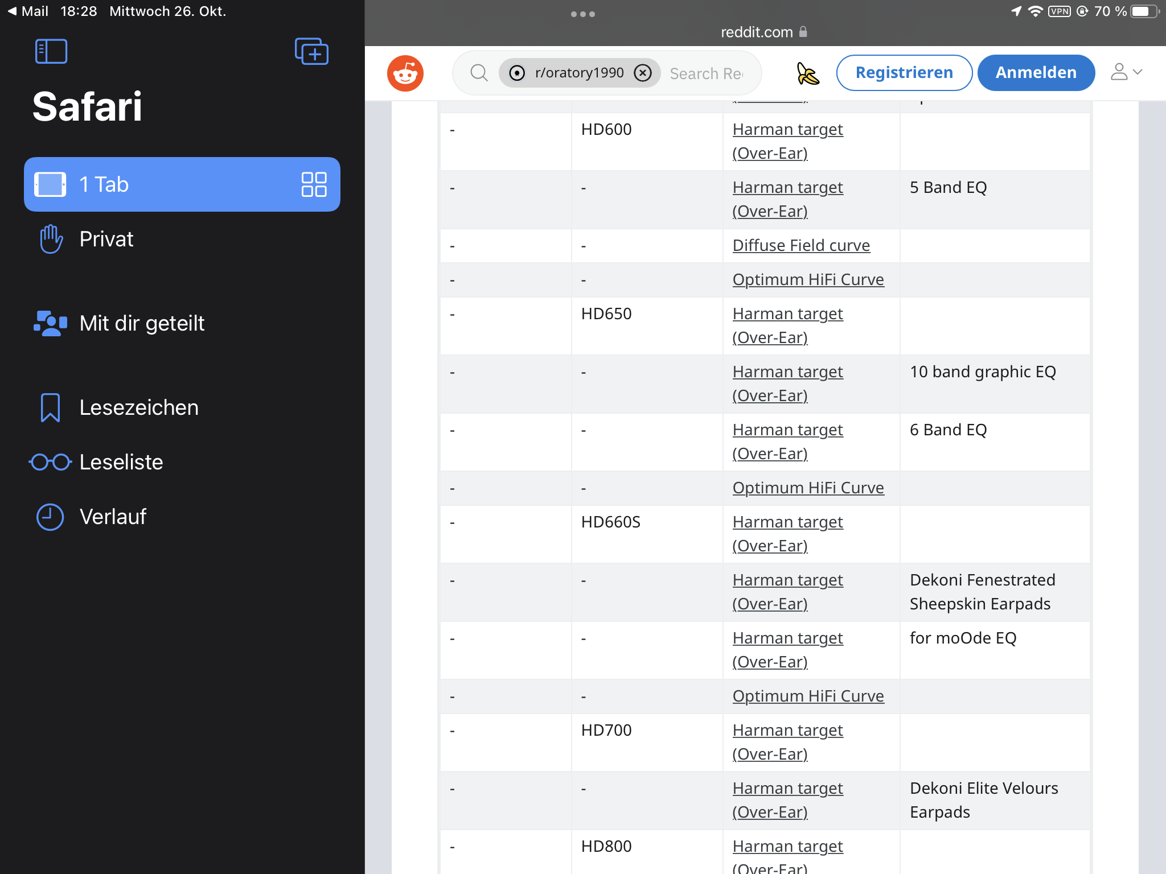
Task: Expand the user account dropdown
Action: click(1126, 72)
